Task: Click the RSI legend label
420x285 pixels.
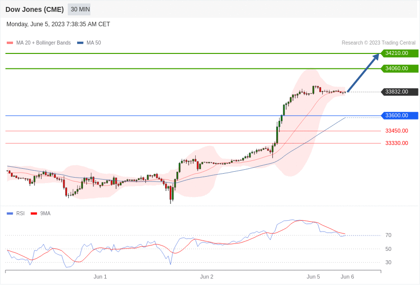Action: tap(20, 214)
